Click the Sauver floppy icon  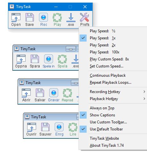(x=45, y=127)
